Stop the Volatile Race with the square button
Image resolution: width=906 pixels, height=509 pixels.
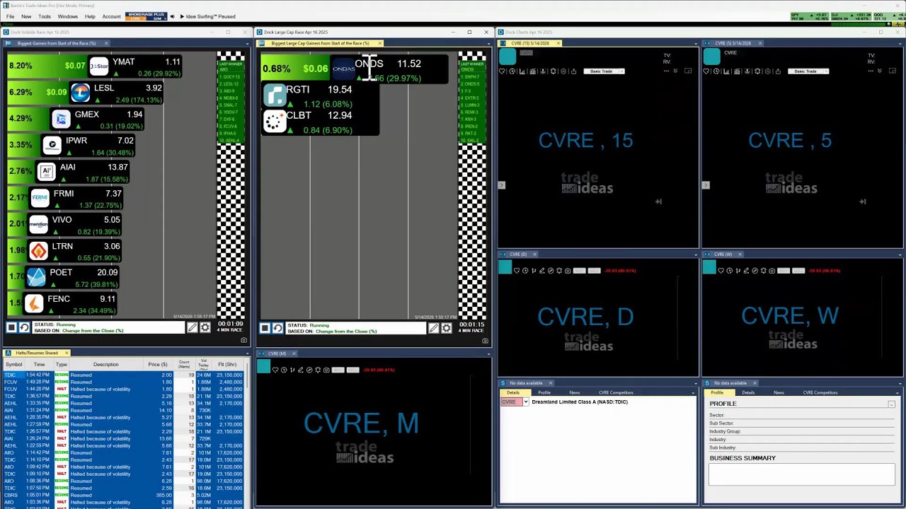tap(11, 327)
